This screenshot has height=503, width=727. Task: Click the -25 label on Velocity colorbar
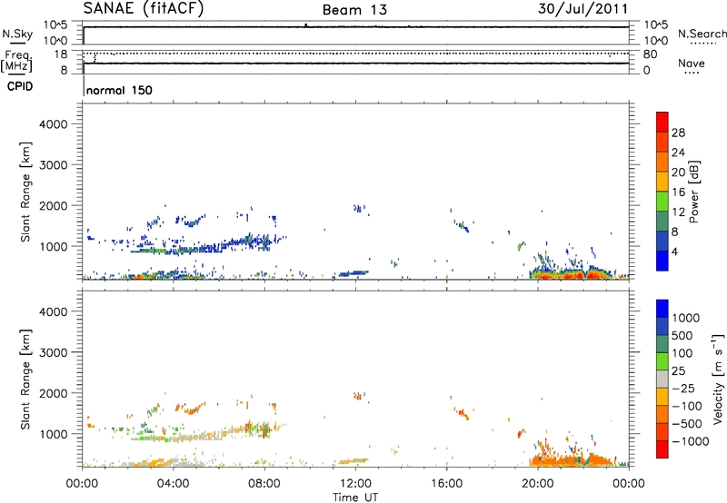(683, 388)
